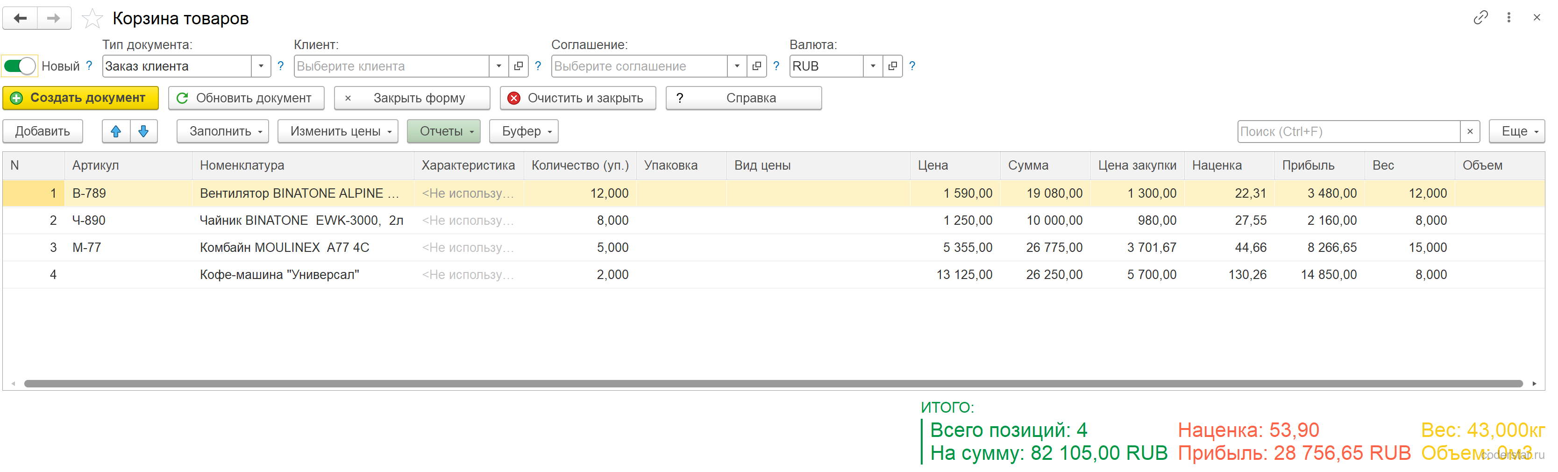Screen dimensions: 1558x472
Task: Click Закрыть форму button
Action: [412, 98]
